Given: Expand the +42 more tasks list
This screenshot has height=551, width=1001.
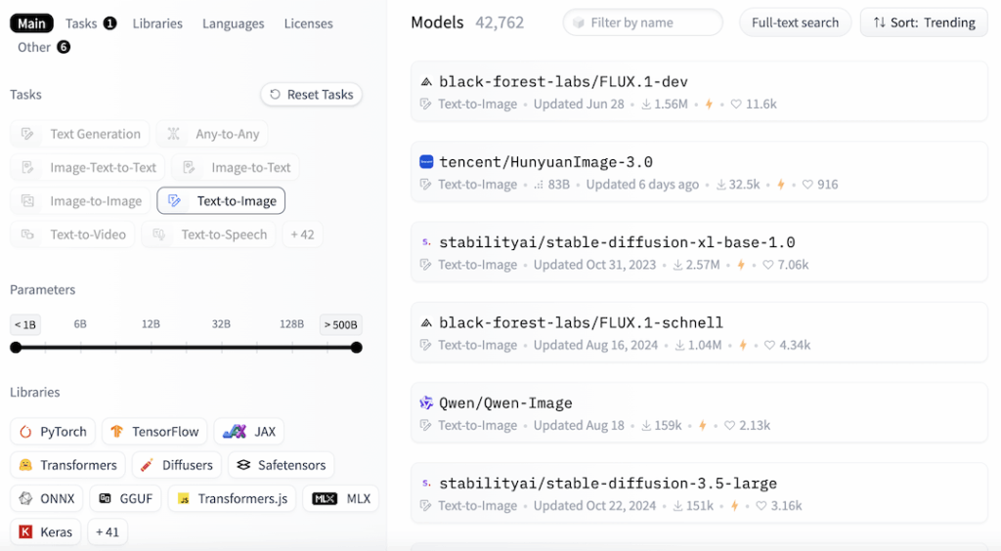Looking at the screenshot, I should [x=302, y=234].
